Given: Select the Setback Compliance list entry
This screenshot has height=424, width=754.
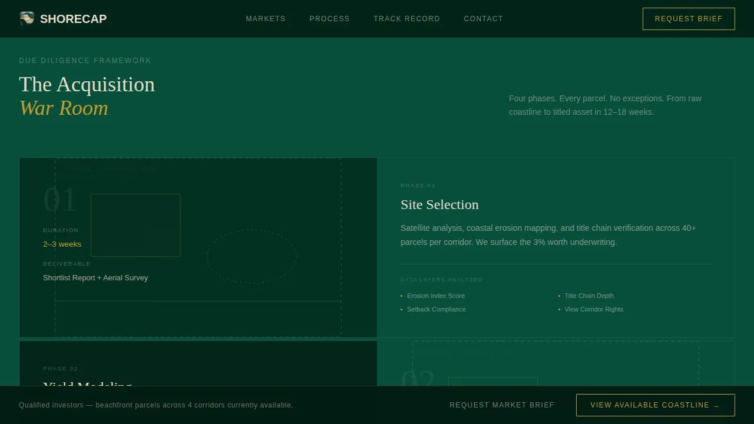Looking at the screenshot, I should 436,309.
